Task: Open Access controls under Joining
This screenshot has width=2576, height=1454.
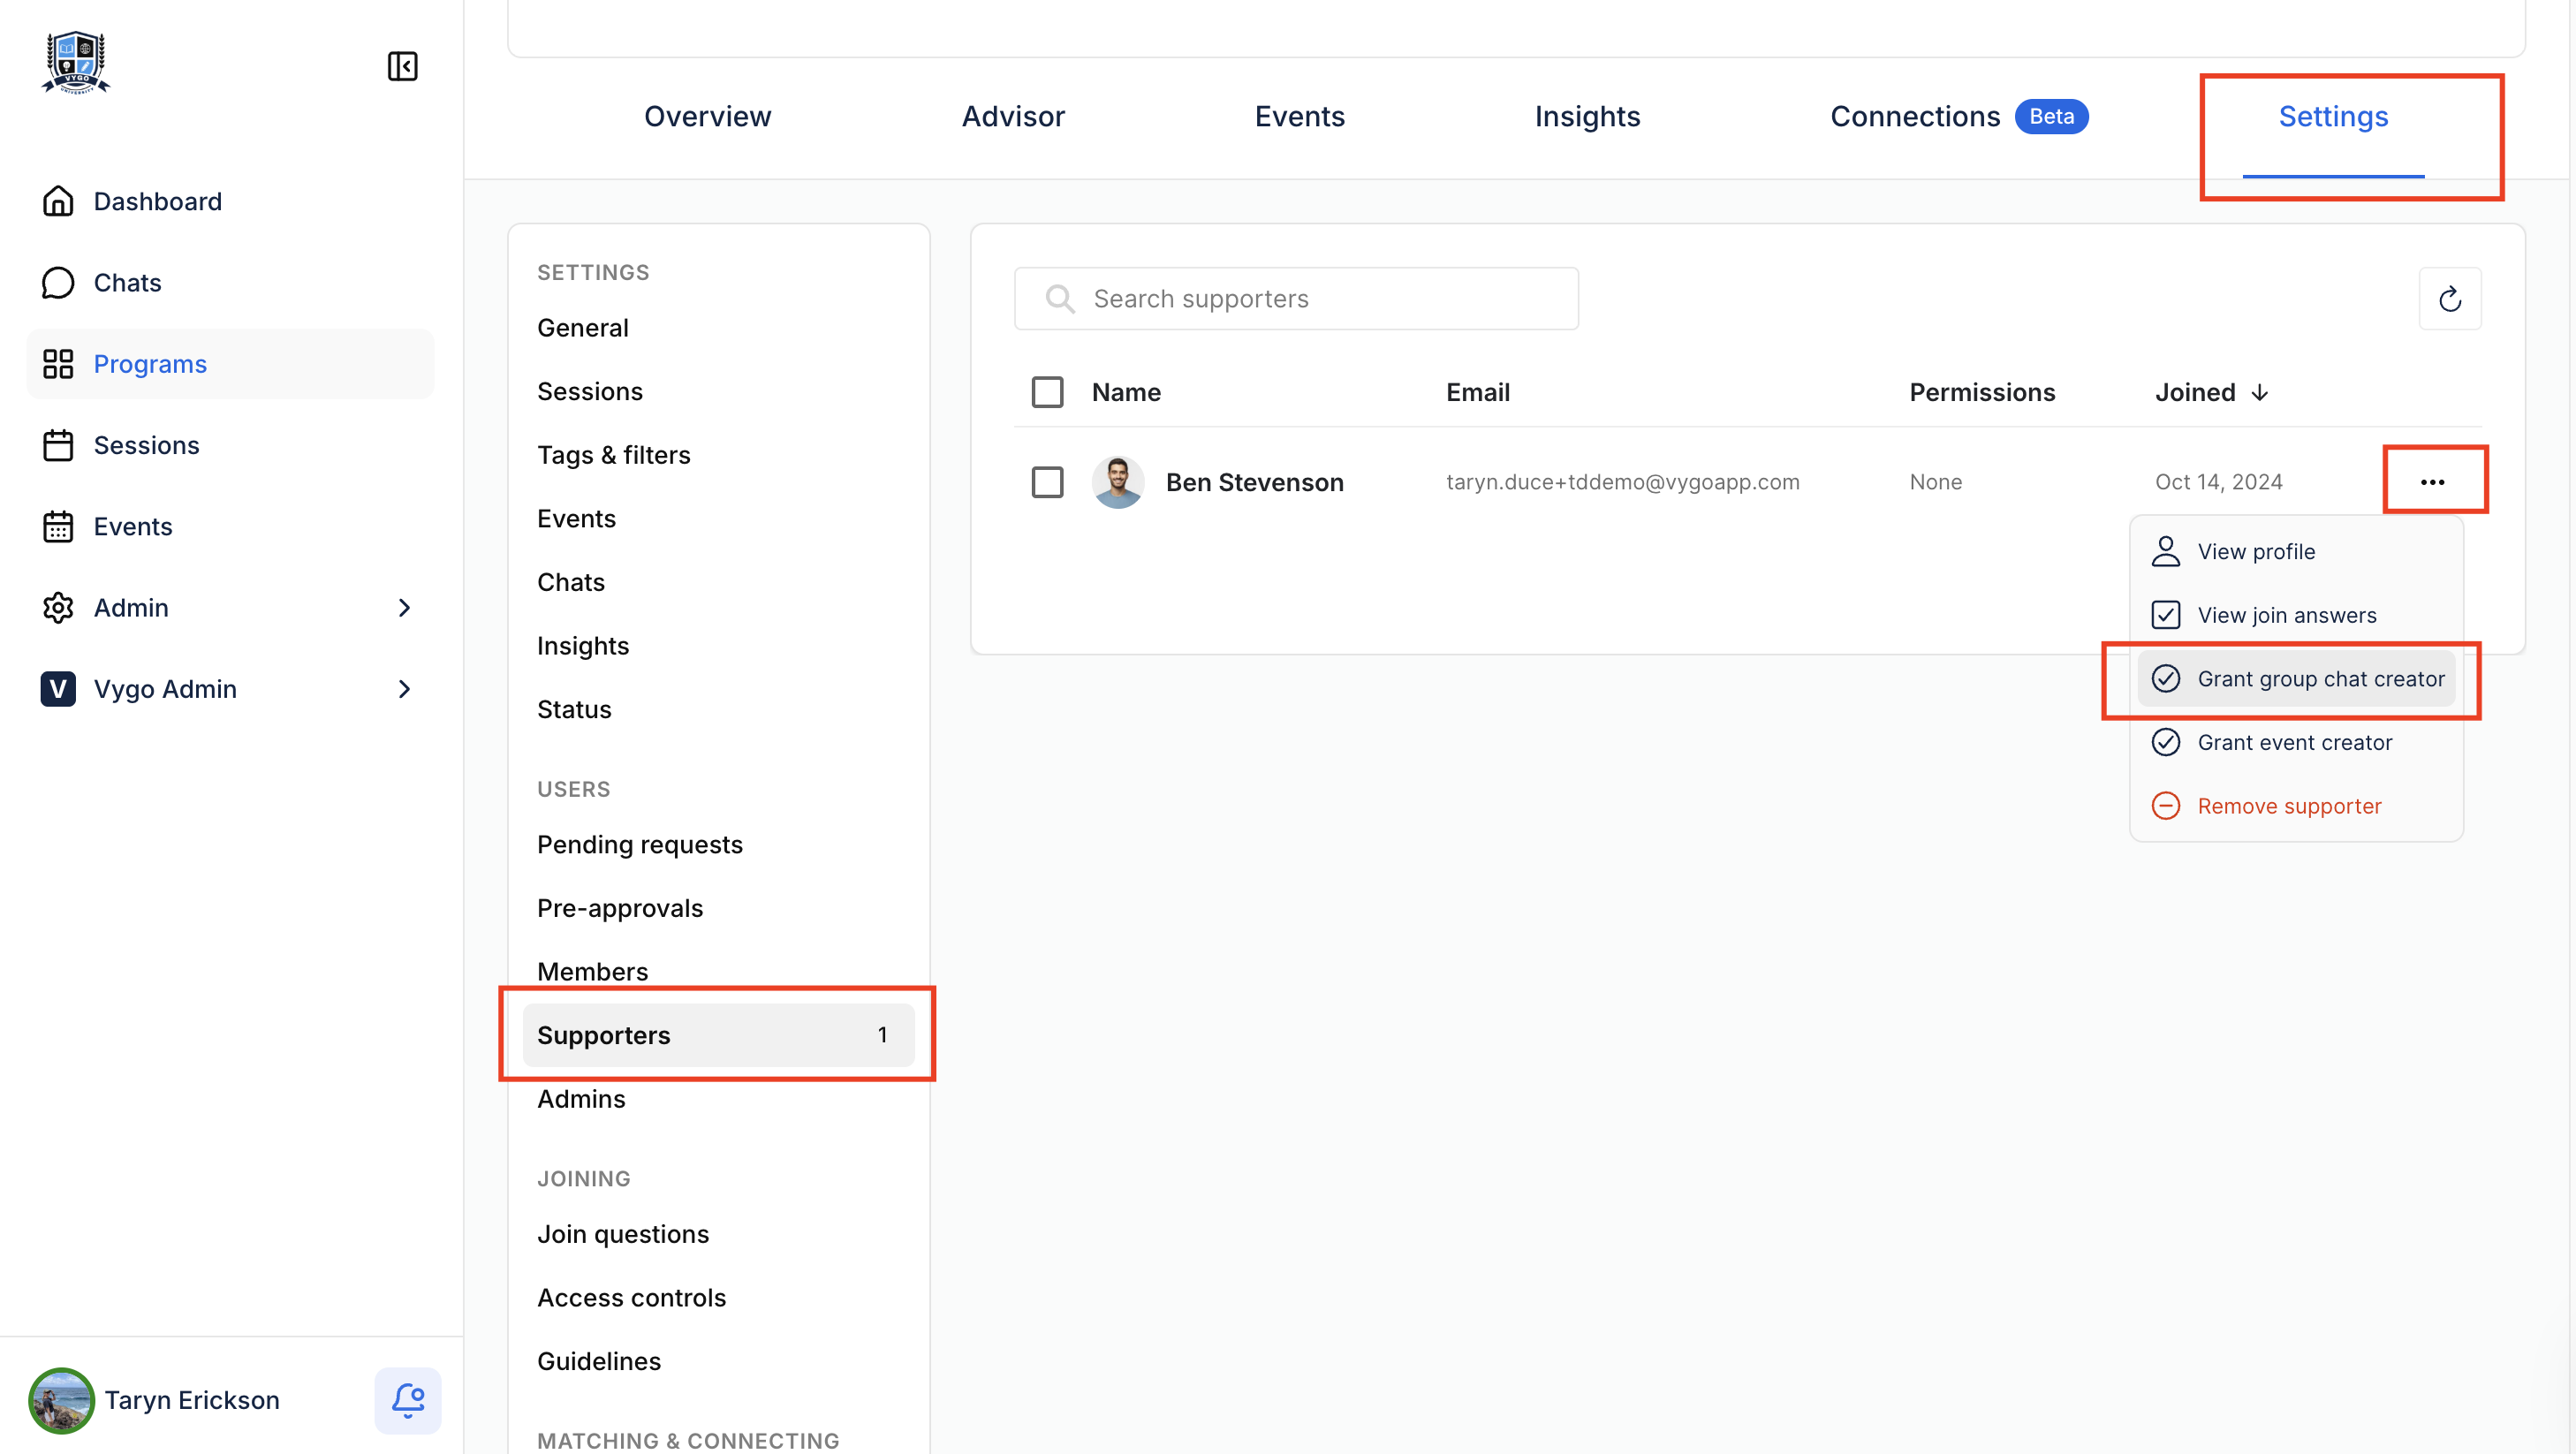Action: tap(631, 1297)
